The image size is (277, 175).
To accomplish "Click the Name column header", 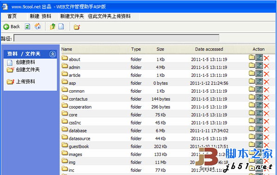I will coord(67,49).
